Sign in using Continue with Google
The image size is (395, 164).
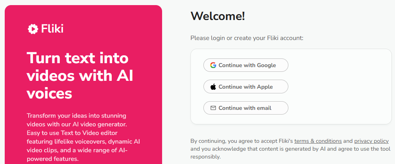point(246,65)
